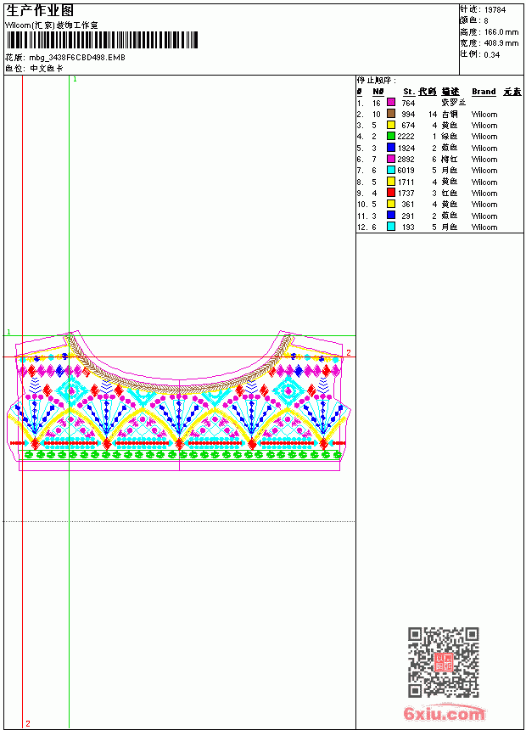526x730 pixels.
Task: Select the brown swatch for stop 2
Action: [x=391, y=114]
